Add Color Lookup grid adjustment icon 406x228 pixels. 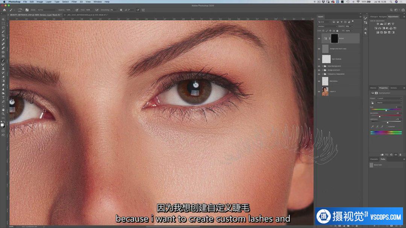tap(395, 28)
